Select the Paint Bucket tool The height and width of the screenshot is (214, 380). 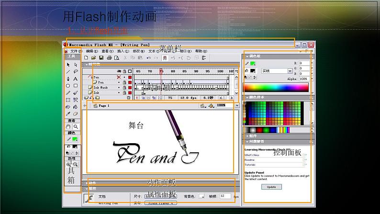76,107
